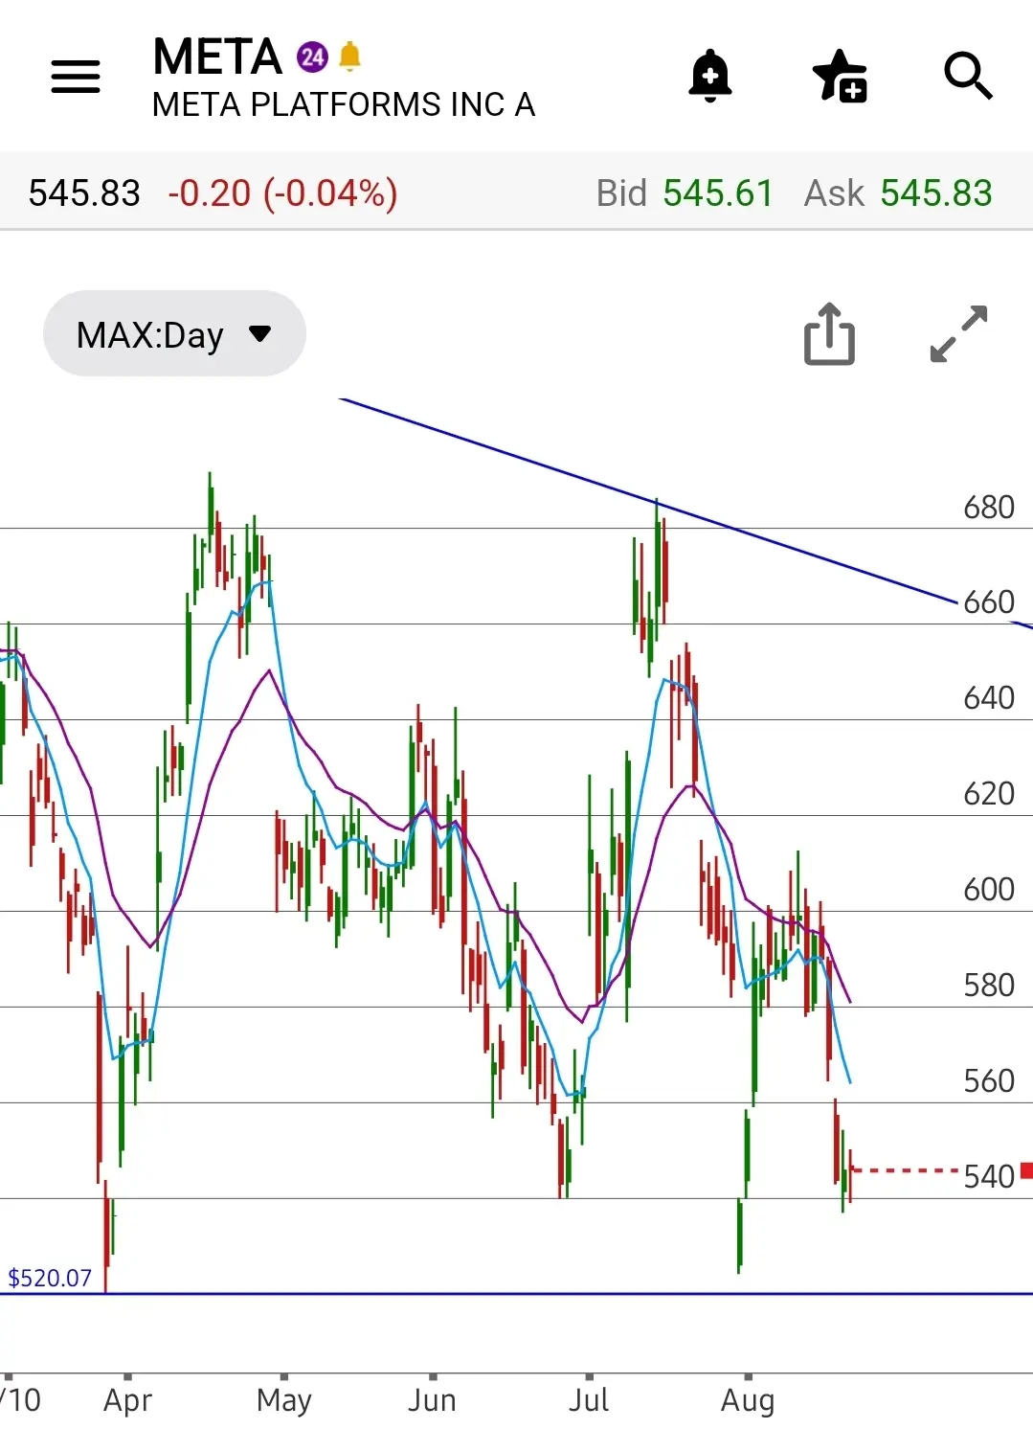This screenshot has height=1429, width=1033.
Task: Tap the 660 price axis label
Action: coord(988,601)
